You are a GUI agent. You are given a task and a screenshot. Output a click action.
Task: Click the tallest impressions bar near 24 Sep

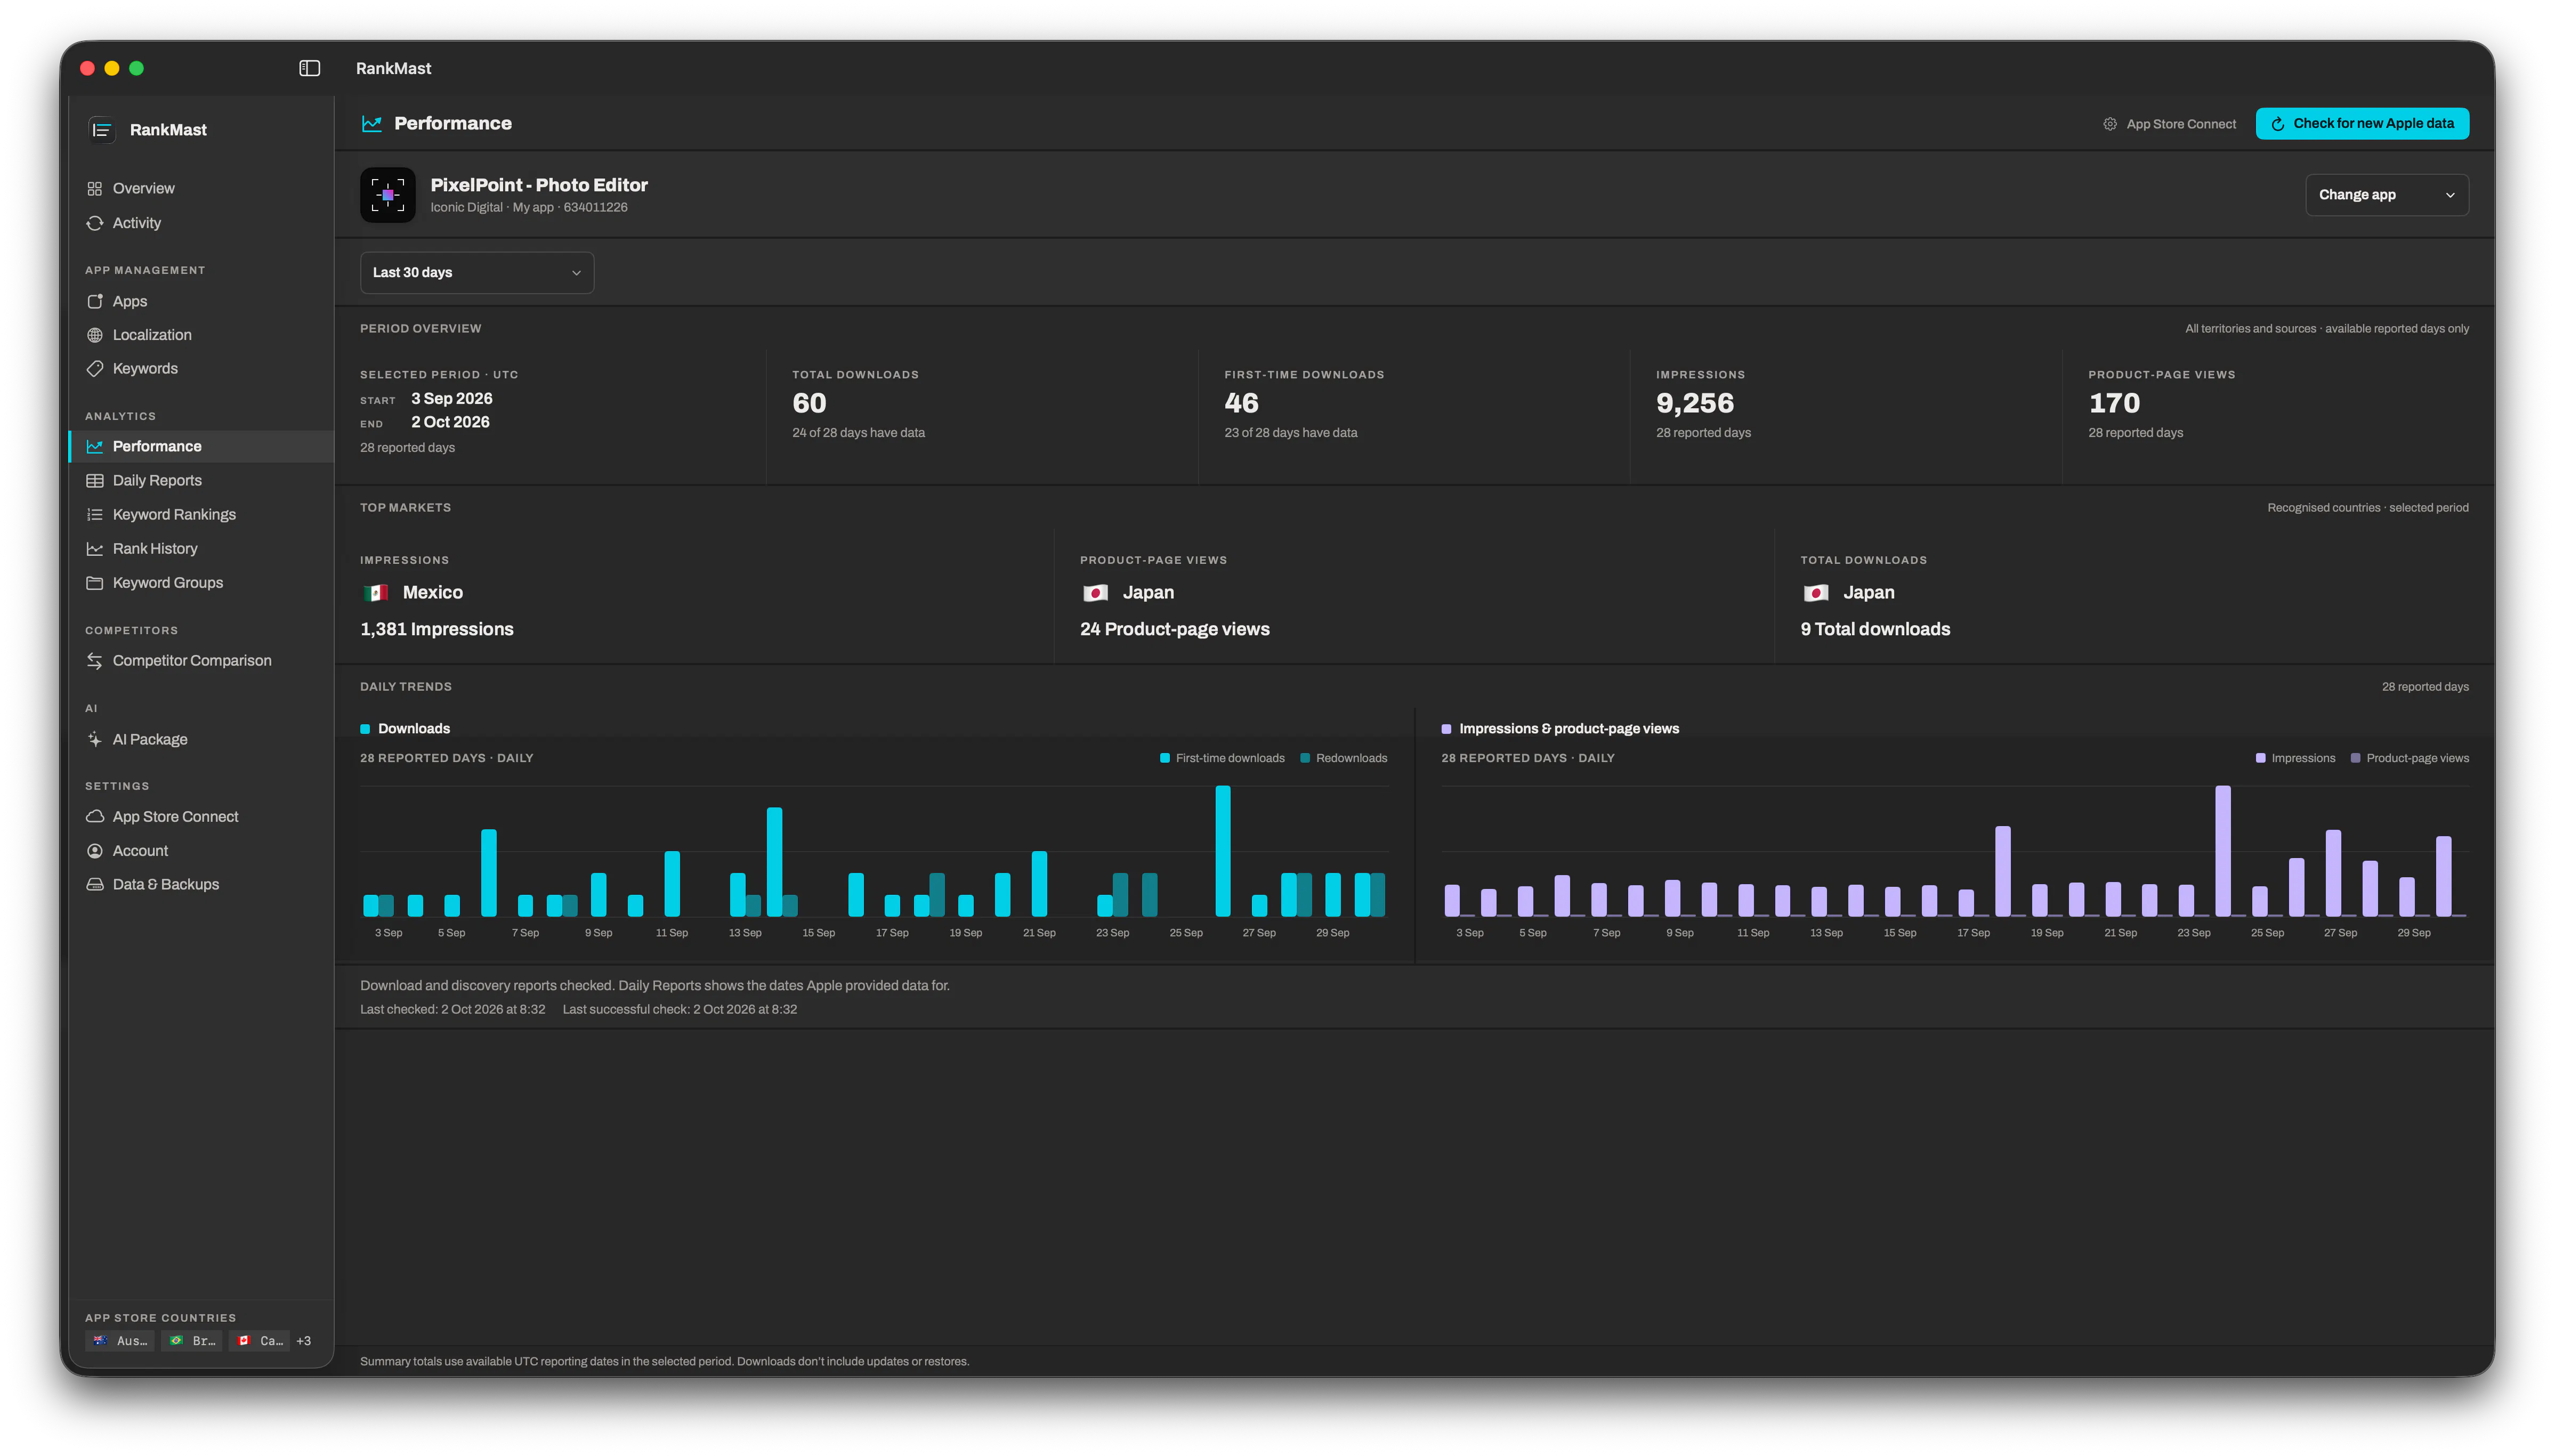(2223, 851)
